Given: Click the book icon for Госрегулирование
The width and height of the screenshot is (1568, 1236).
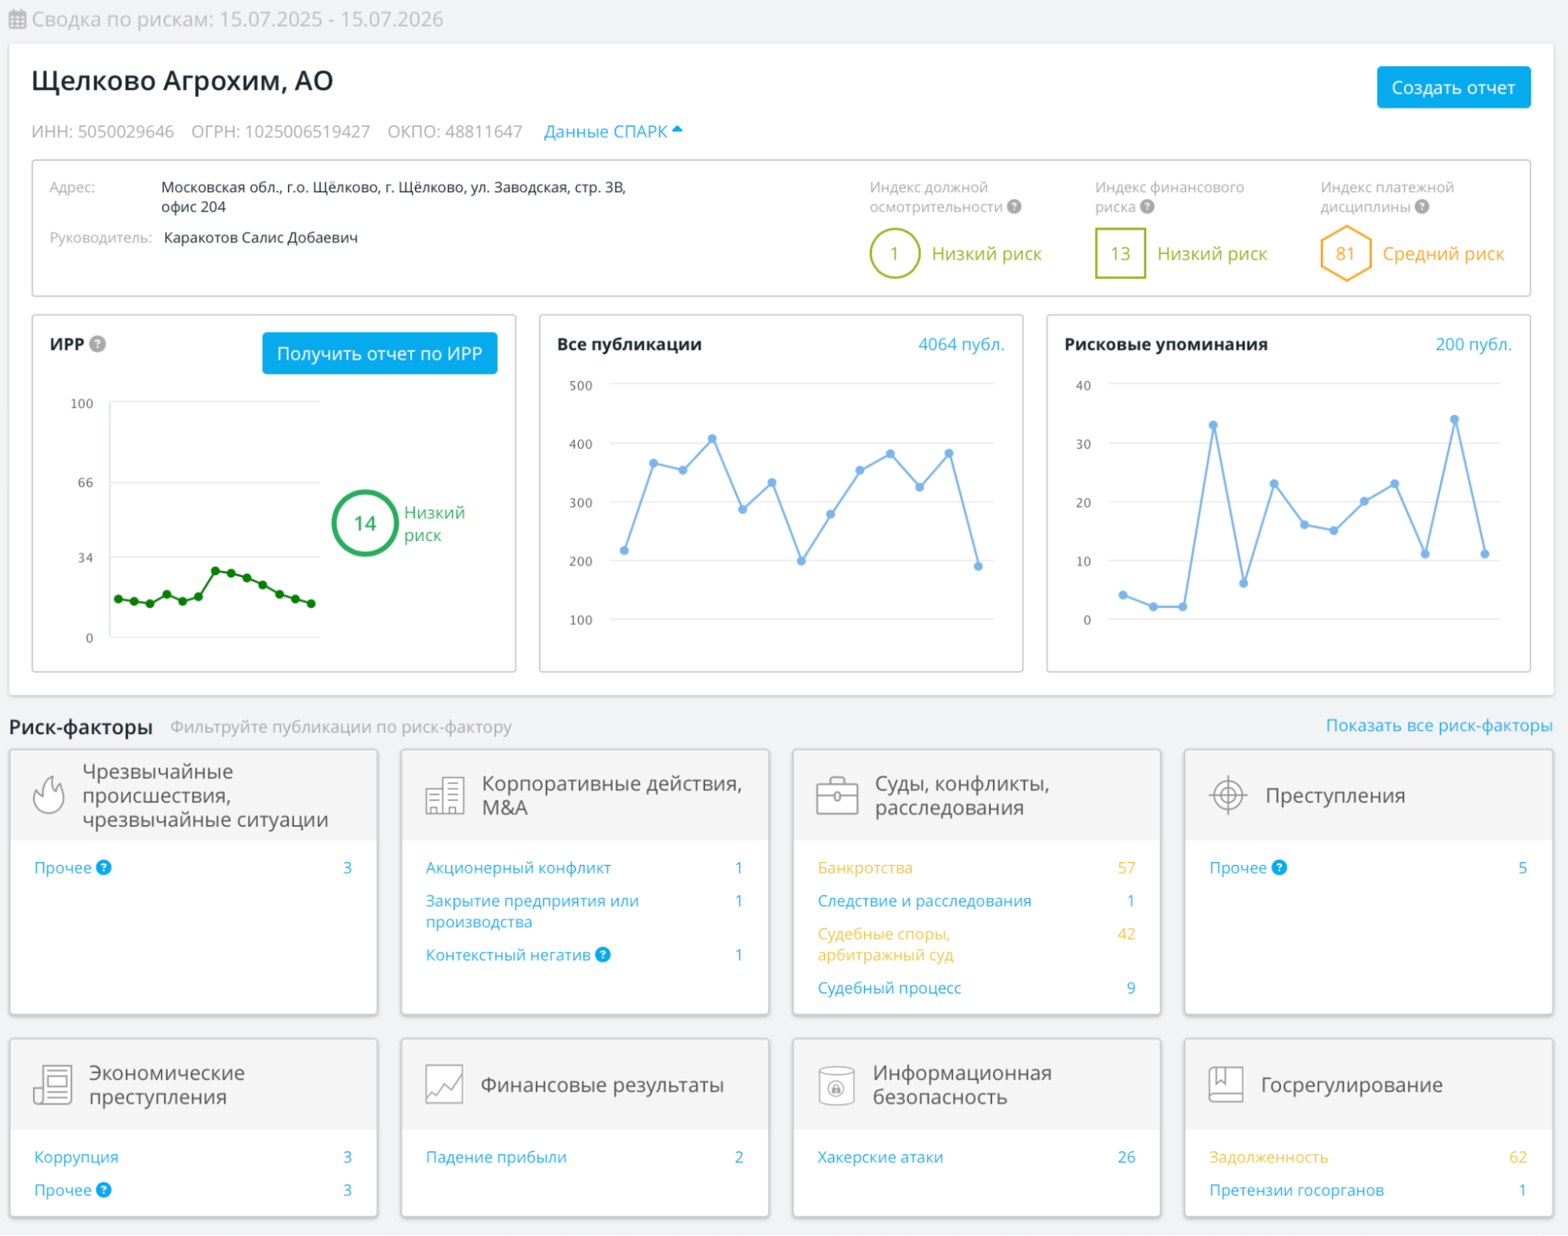Looking at the screenshot, I should (x=1226, y=1085).
